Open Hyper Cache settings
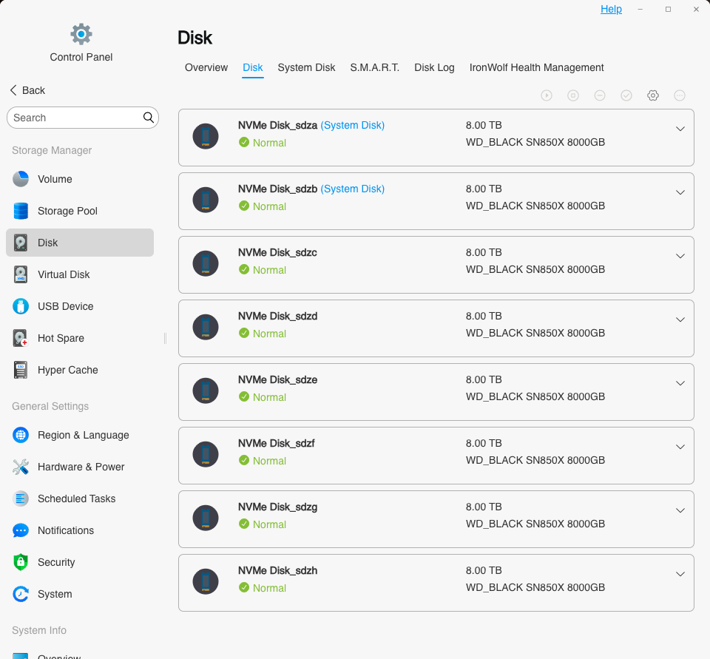Viewport: 710px width, 659px height. [80, 370]
